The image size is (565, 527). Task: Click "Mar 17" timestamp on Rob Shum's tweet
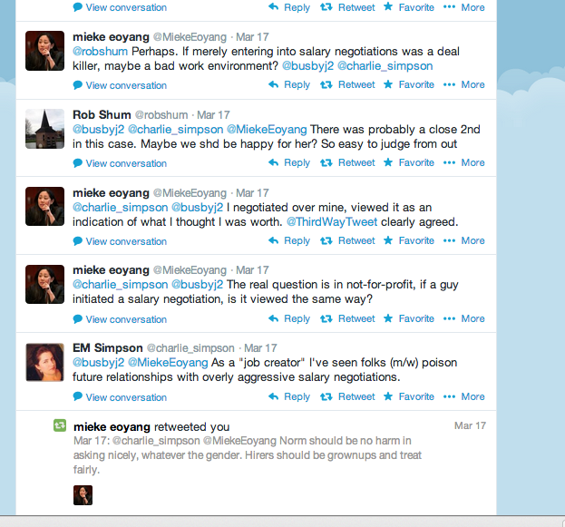coord(213,115)
